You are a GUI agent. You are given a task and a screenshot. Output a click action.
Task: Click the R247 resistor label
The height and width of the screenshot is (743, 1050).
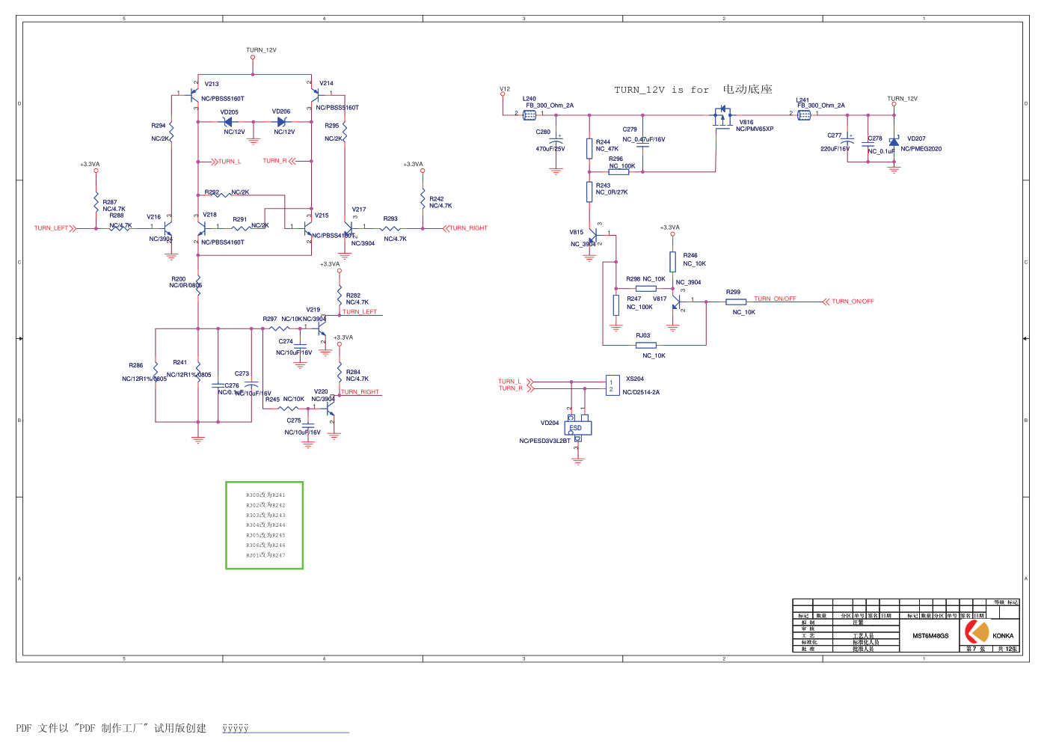pyautogui.click(x=633, y=299)
